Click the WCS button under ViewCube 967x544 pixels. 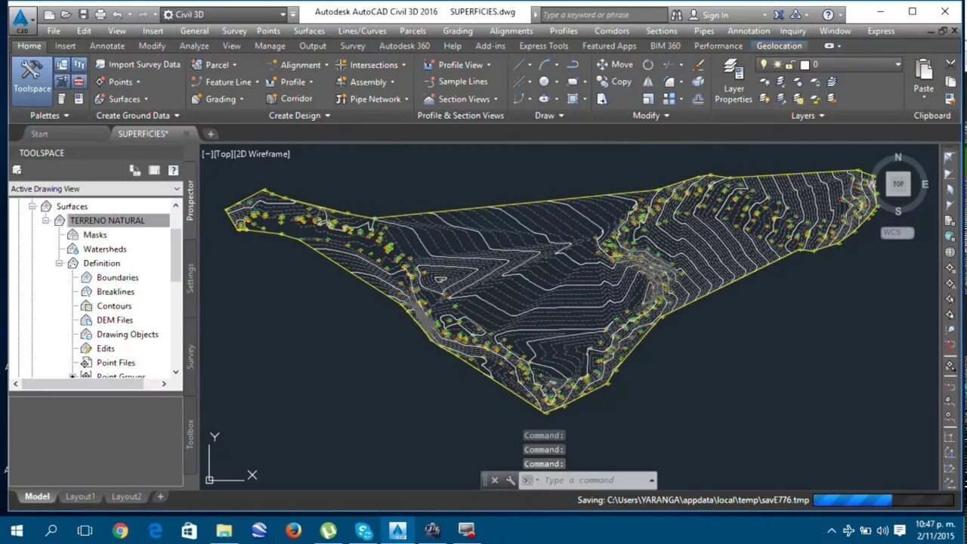pyautogui.click(x=897, y=233)
